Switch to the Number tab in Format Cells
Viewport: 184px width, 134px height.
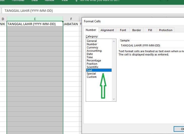pos(91,30)
